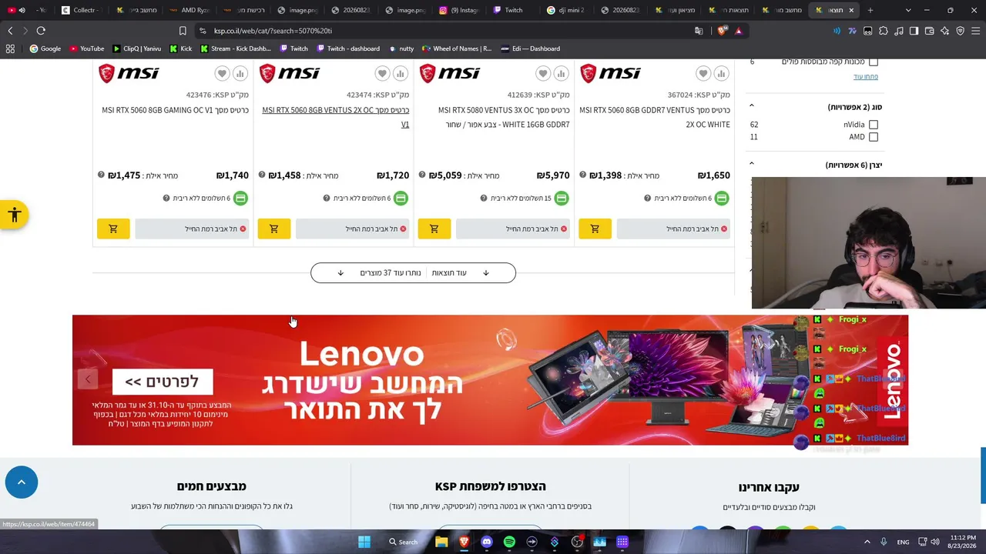The image size is (986, 554).
Task: Open MSI RTX 5080 VENTUS 3X OC product title
Action: [504, 117]
